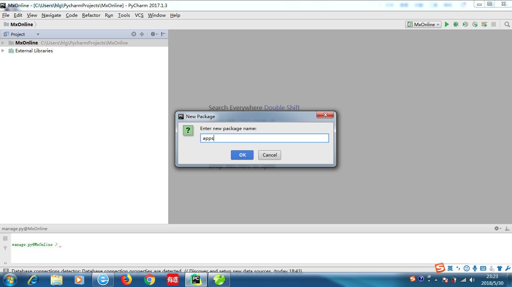Open Search Everywhere magnifier icon
The height and width of the screenshot is (287, 512).
[507, 24]
